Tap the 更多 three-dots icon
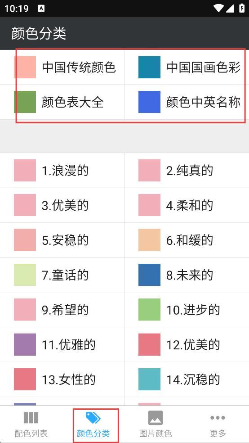This screenshot has width=249, height=443. 218,418
